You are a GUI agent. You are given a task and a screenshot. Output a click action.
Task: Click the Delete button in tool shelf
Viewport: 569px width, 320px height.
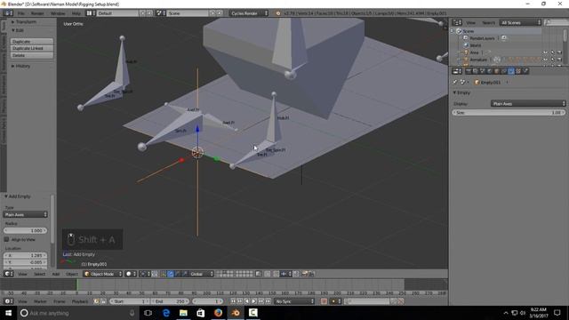32,55
